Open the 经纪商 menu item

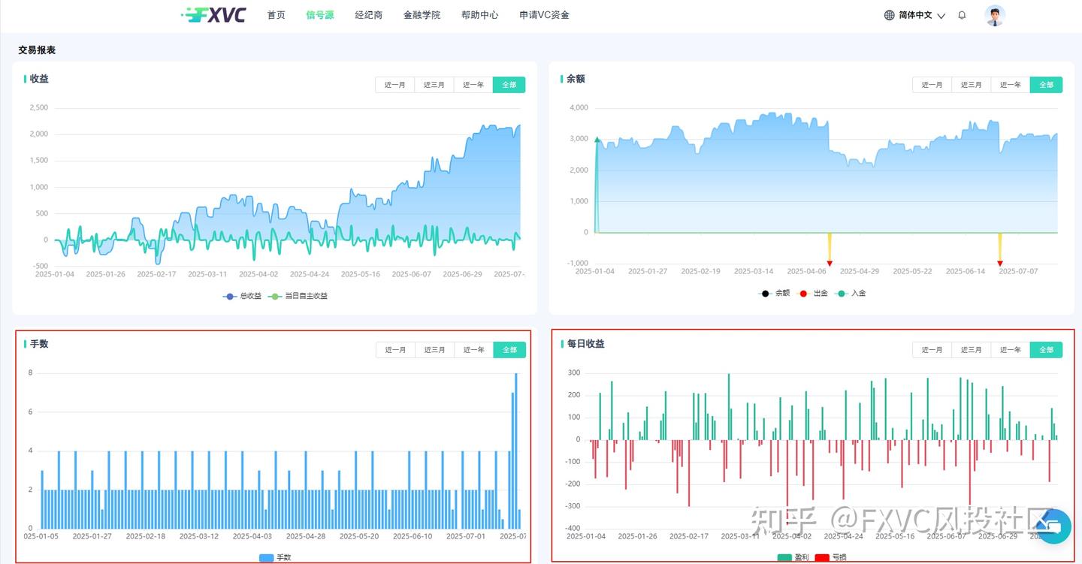(x=368, y=14)
